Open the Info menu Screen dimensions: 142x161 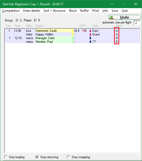(x=105, y=11)
